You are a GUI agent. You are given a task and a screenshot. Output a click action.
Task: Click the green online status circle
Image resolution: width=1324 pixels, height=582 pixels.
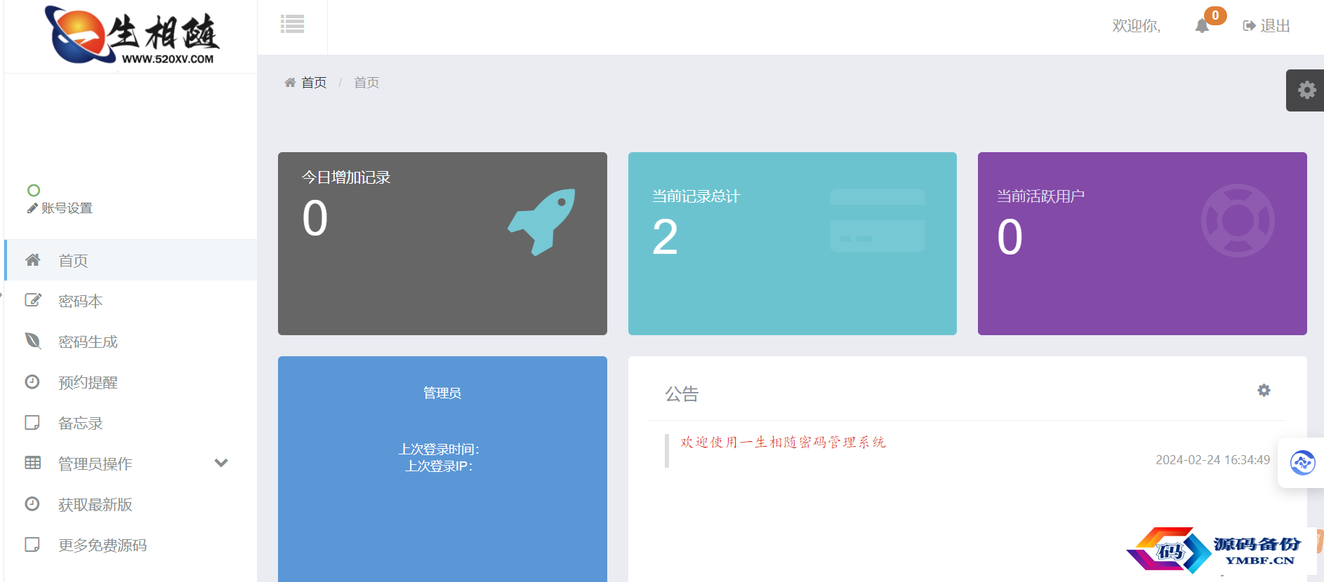point(34,190)
